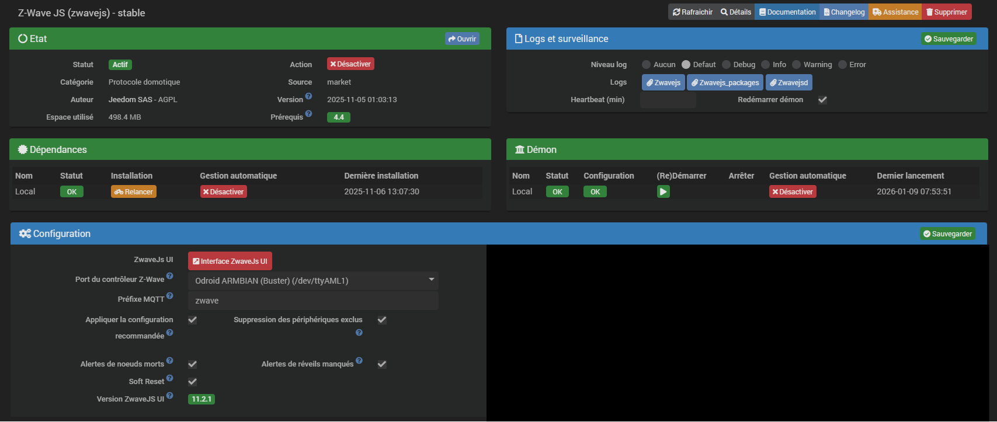Click the Dépendances OK status badge

click(x=72, y=191)
